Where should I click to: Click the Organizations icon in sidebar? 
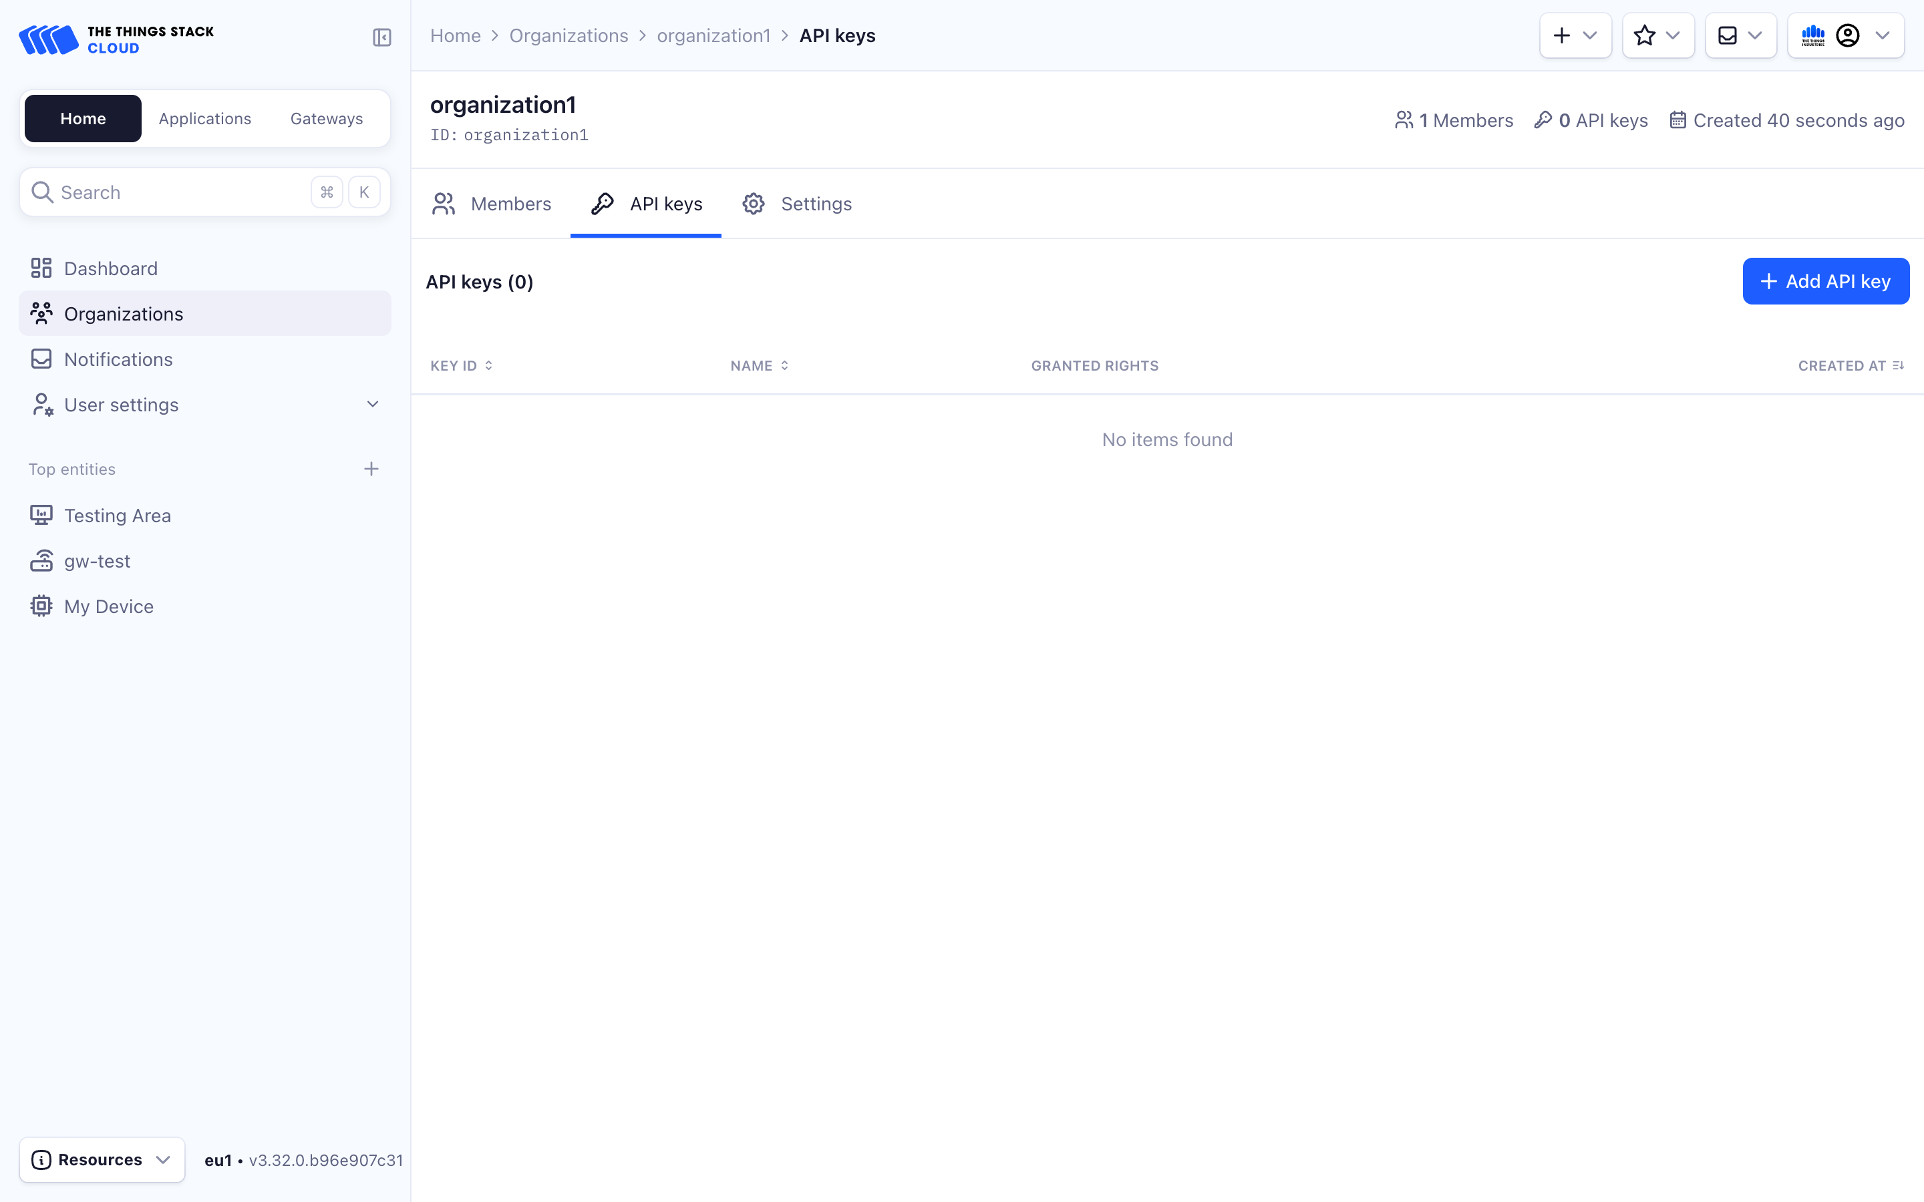pos(41,313)
